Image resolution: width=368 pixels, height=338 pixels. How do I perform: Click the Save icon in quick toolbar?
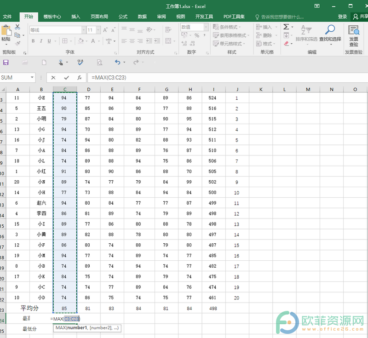point(6,62)
